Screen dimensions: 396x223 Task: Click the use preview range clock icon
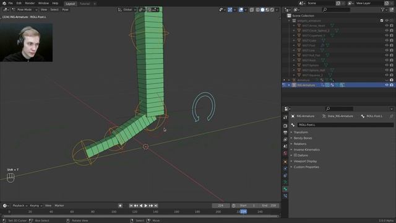coord(234,206)
